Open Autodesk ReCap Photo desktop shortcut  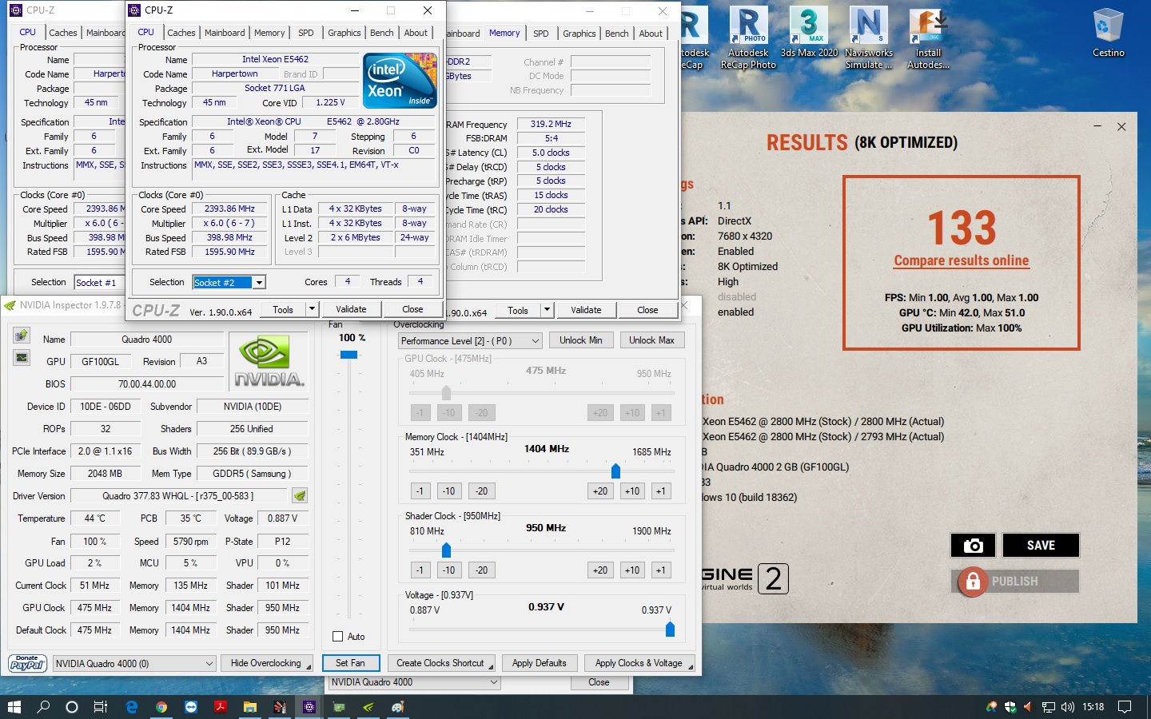click(748, 38)
